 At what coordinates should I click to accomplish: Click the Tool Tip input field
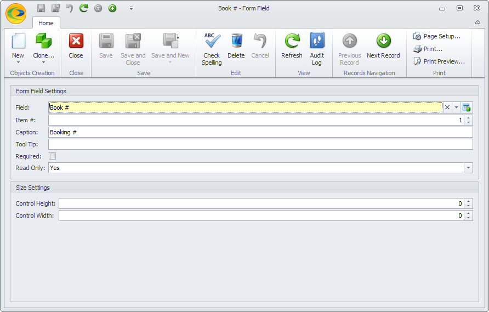click(x=260, y=144)
